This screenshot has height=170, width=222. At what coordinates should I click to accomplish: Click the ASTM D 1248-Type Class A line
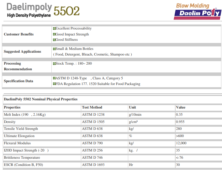88,78
